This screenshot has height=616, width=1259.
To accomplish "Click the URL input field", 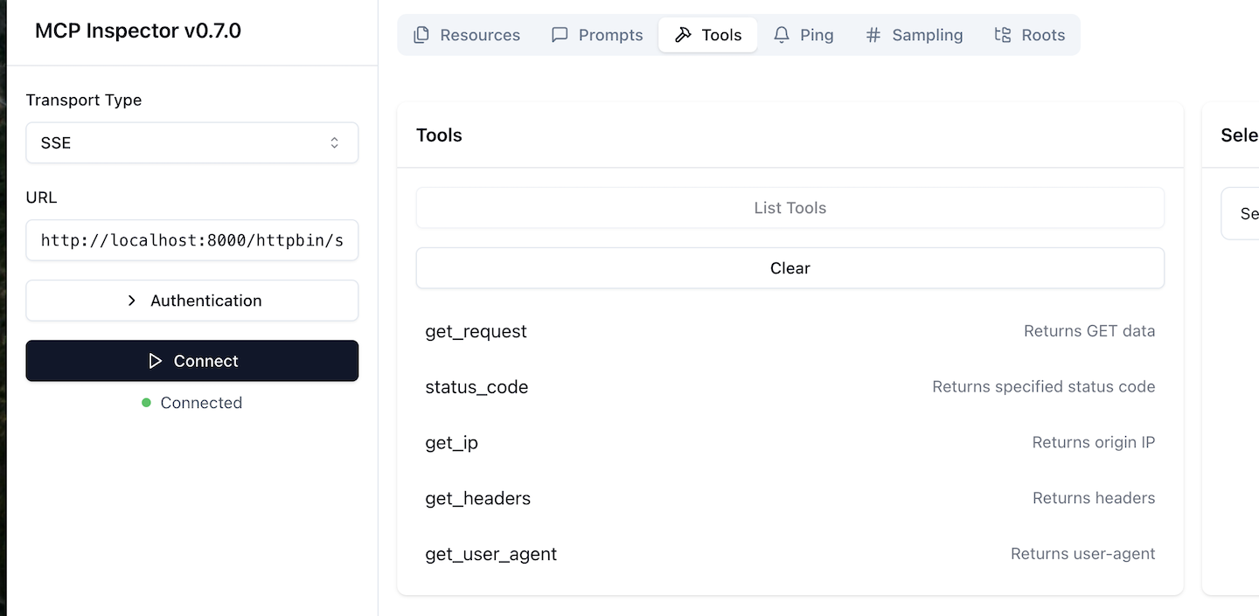I will pos(192,239).
